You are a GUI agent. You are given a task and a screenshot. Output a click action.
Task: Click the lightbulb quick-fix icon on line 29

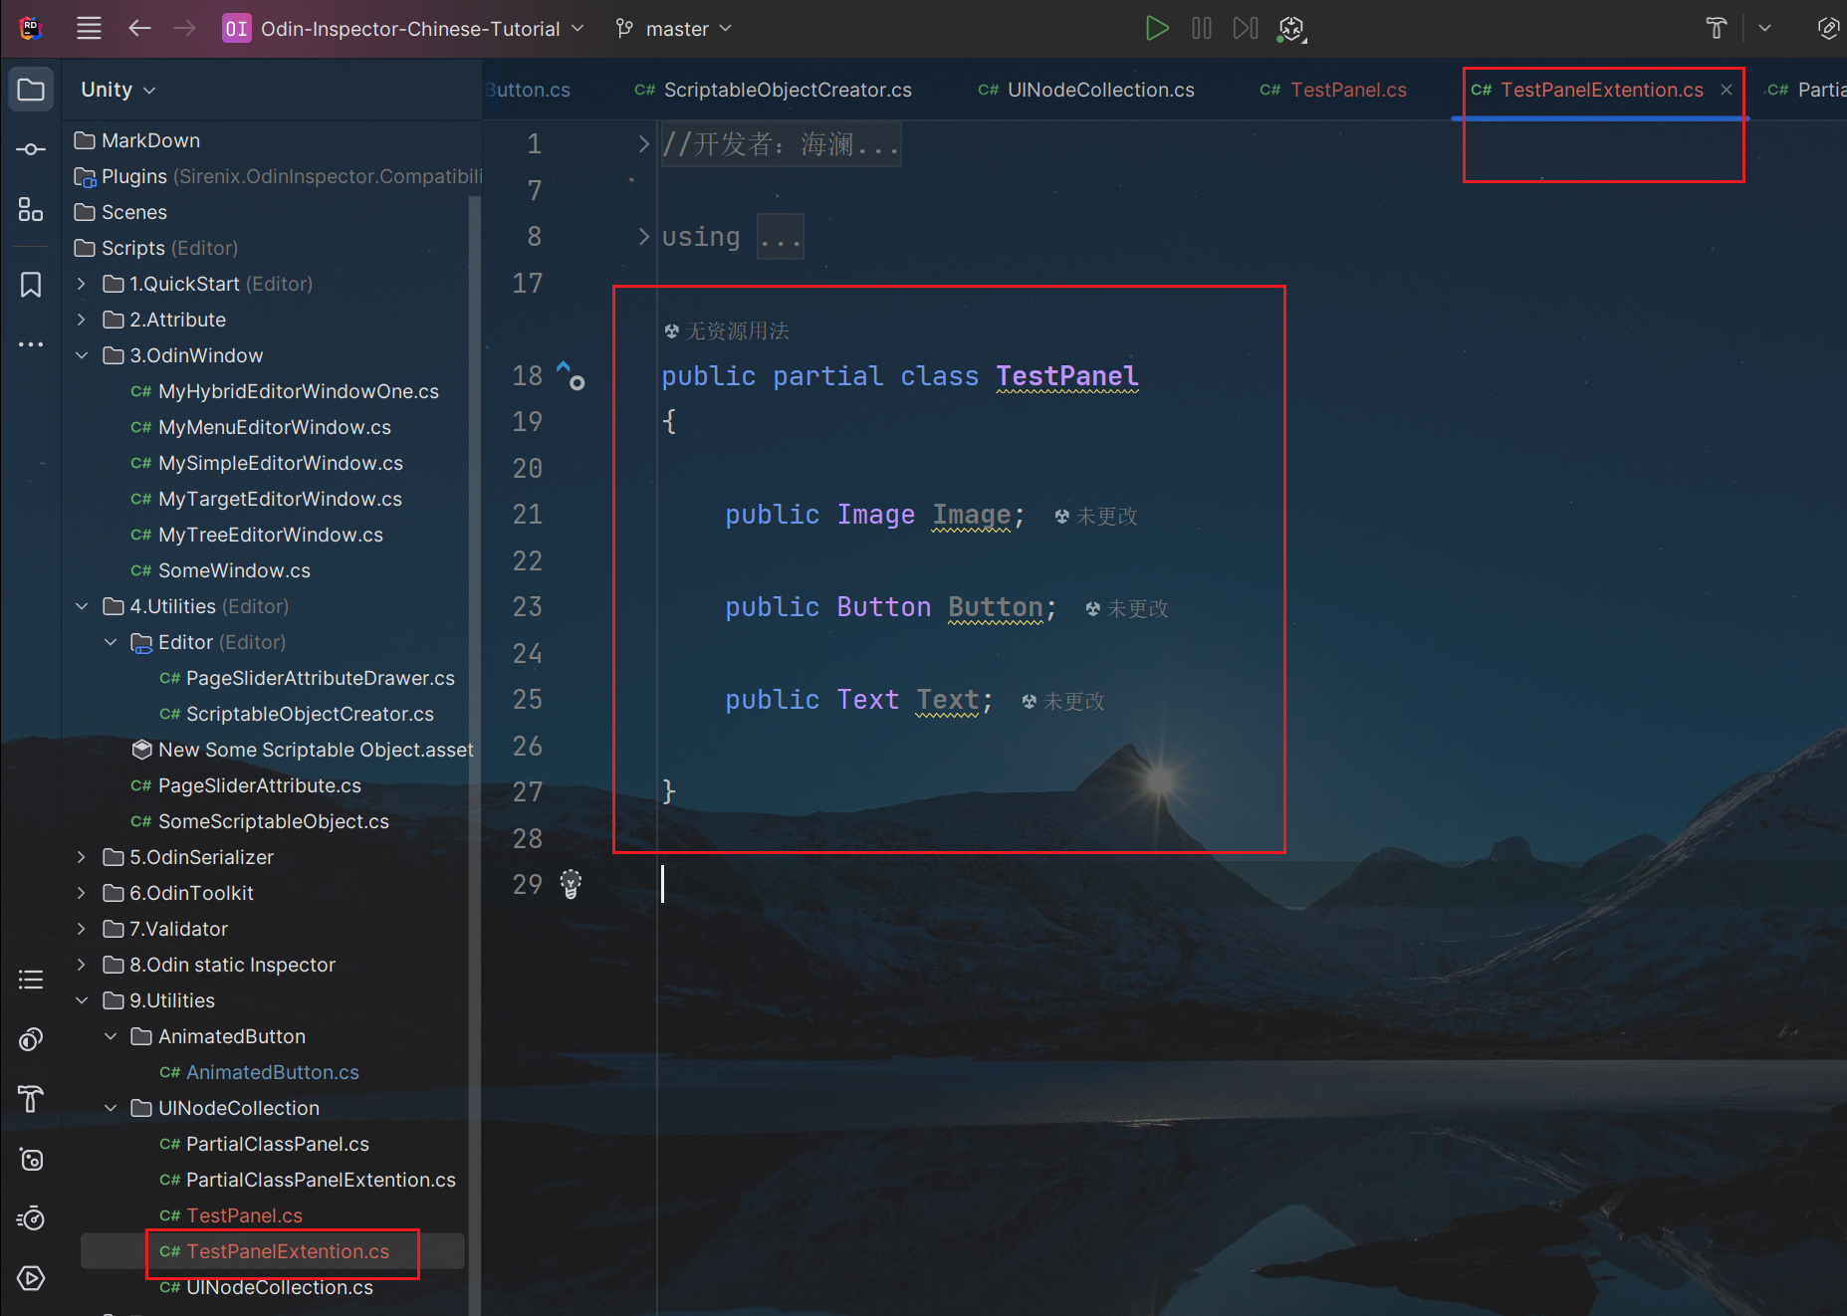pos(571,883)
